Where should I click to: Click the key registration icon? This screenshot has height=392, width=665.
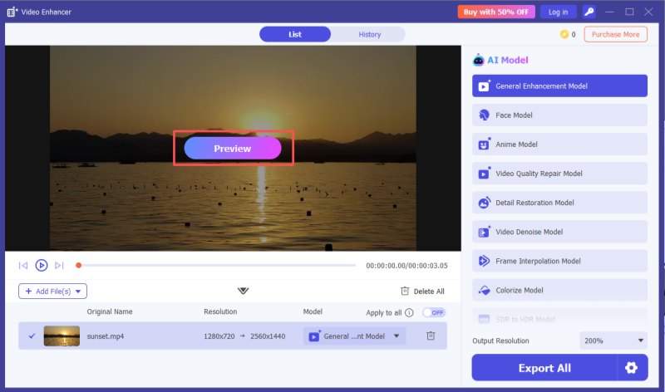tap(589, 12)
